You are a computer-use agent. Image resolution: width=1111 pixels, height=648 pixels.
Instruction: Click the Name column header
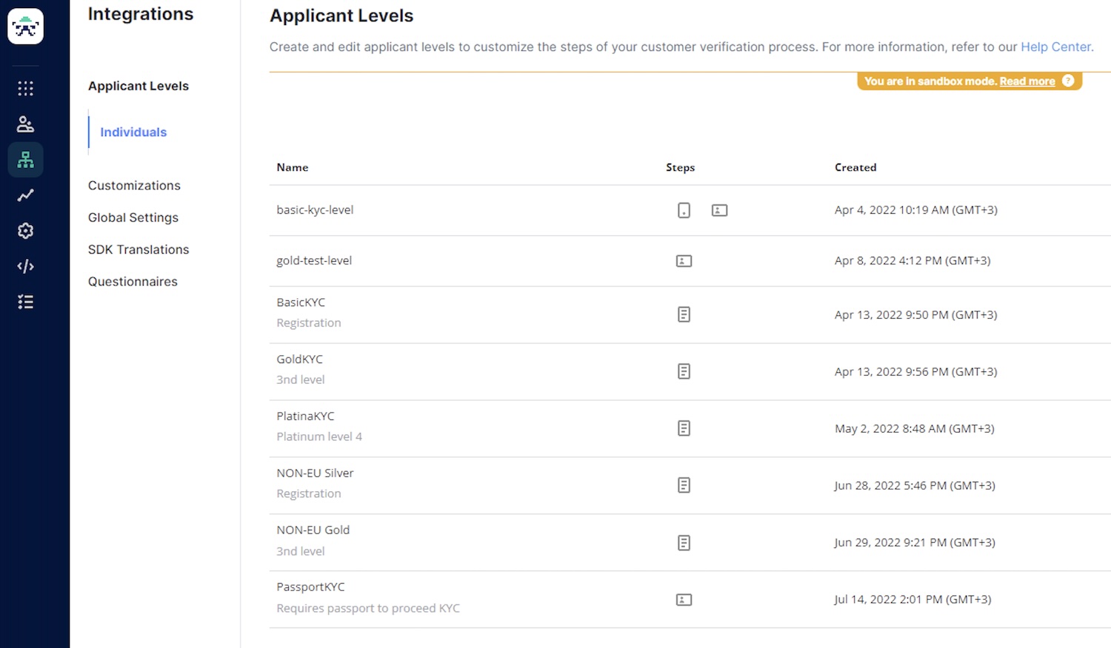point(293,168)
